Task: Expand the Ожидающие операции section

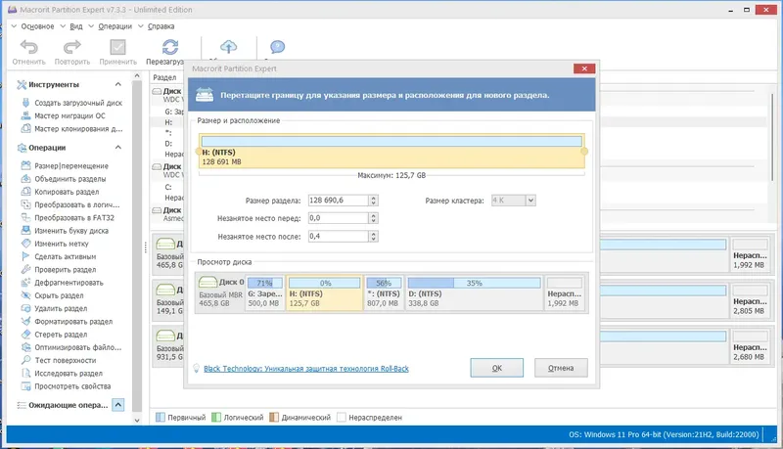Action: coord(117,405)
